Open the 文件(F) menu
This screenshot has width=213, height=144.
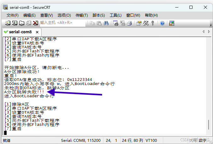pos(13,15)
